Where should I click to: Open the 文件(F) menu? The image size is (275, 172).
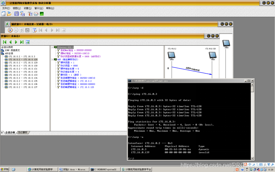[6, 8]
